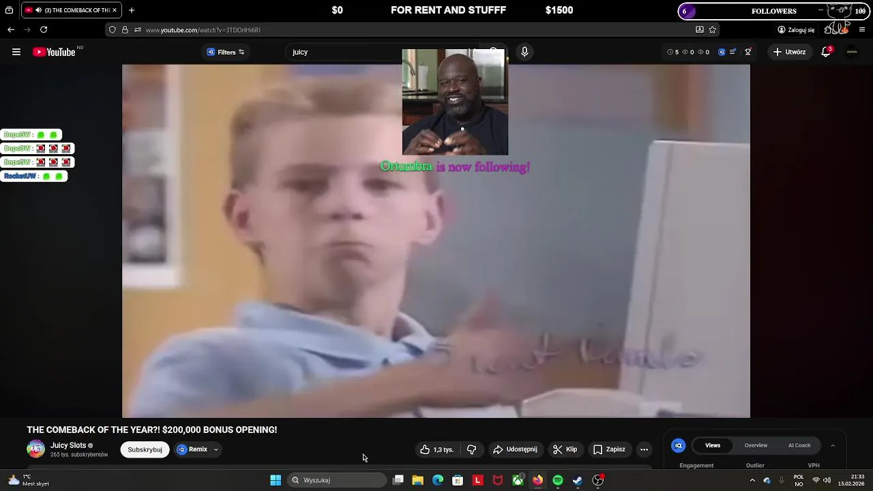Open the YouTube hamburger guide menu
The width and height of the screenshot is (873, 491).
click(x=16, y=52)
